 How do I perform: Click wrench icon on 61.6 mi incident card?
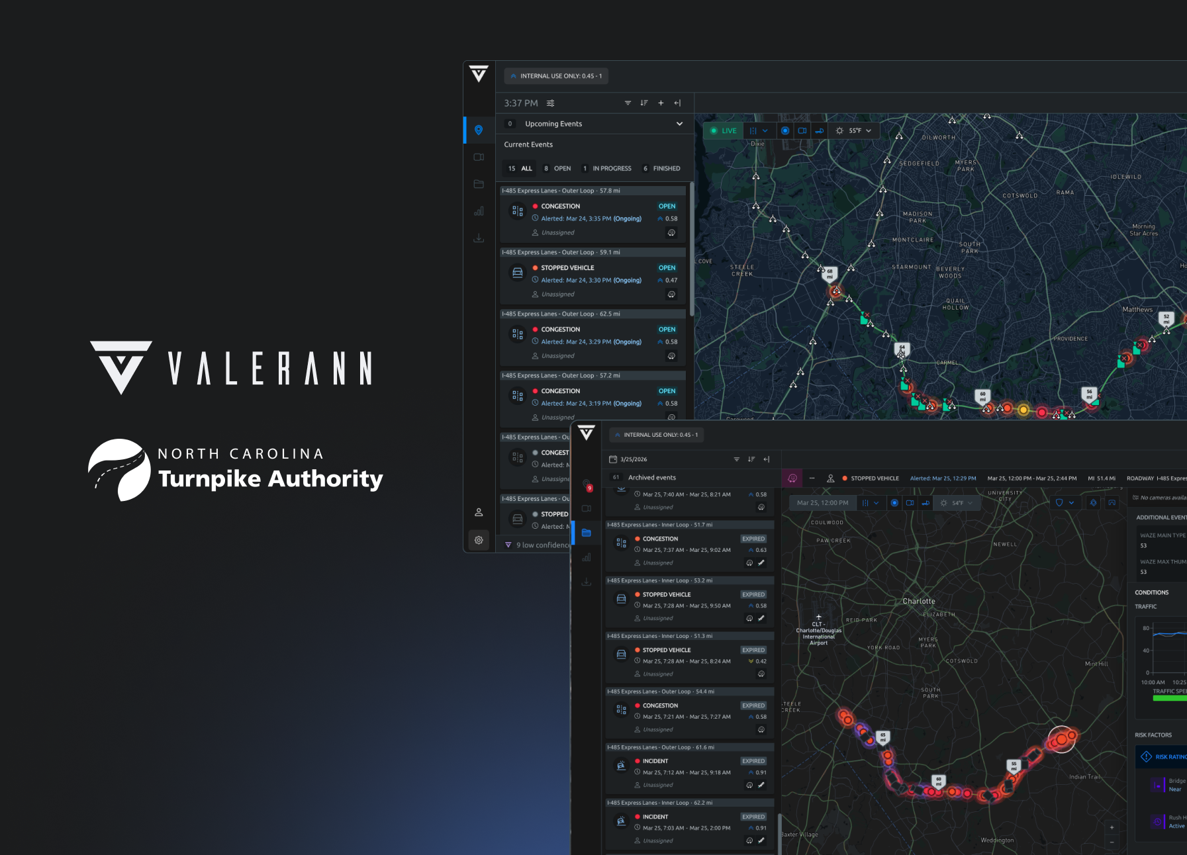tap(761, 786)
